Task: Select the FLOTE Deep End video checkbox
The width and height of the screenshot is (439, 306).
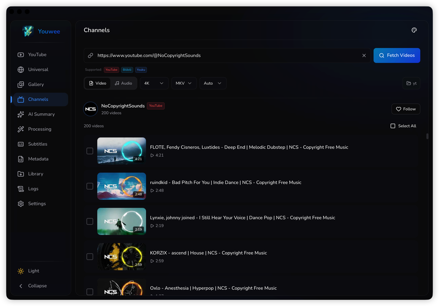Action: coord(90,151)
